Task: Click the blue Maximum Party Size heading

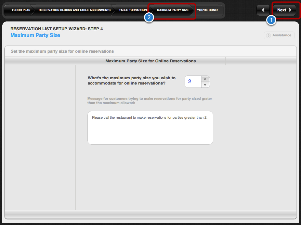Action: coord(35,35)
